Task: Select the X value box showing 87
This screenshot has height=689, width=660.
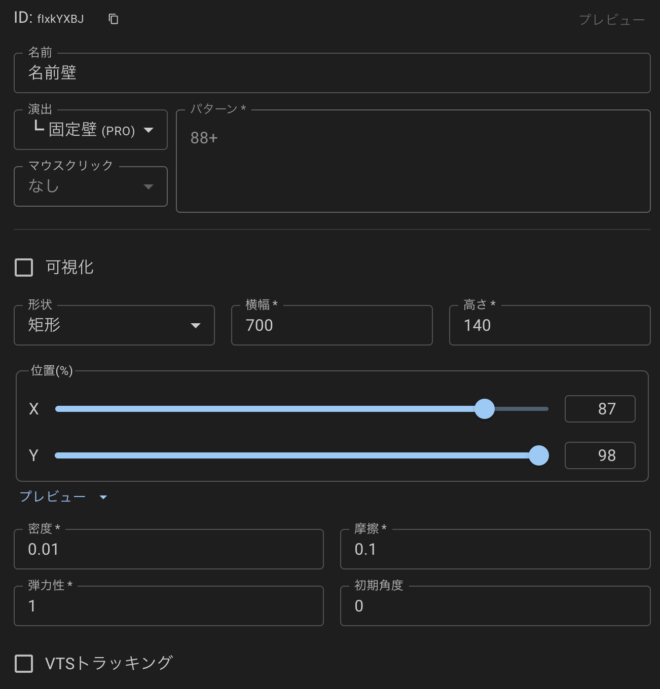Action: (x=600, y=409)
